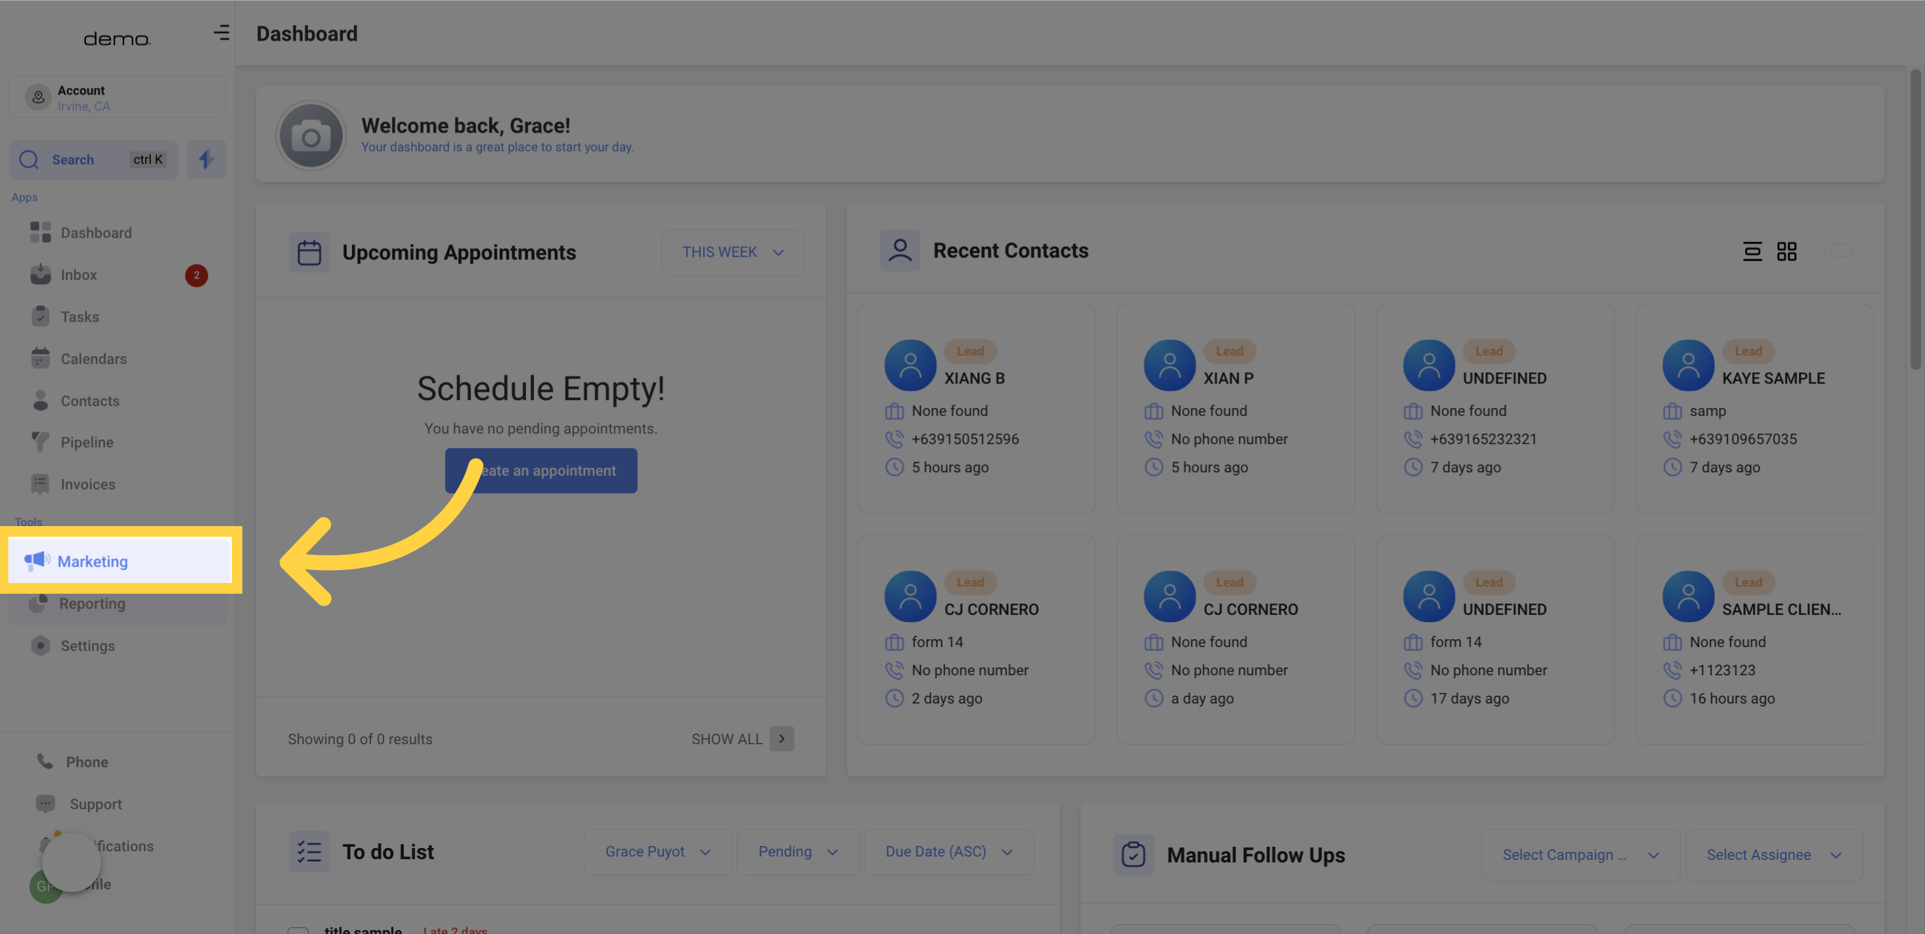Click SHOW ALL appointments link
This screenshot has width=1925, height=934.
[726, 739]
